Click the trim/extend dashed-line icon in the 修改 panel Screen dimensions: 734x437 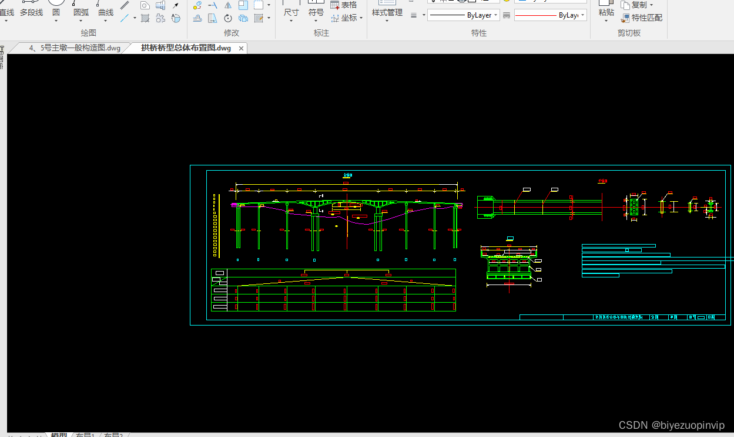coord(213,5)
